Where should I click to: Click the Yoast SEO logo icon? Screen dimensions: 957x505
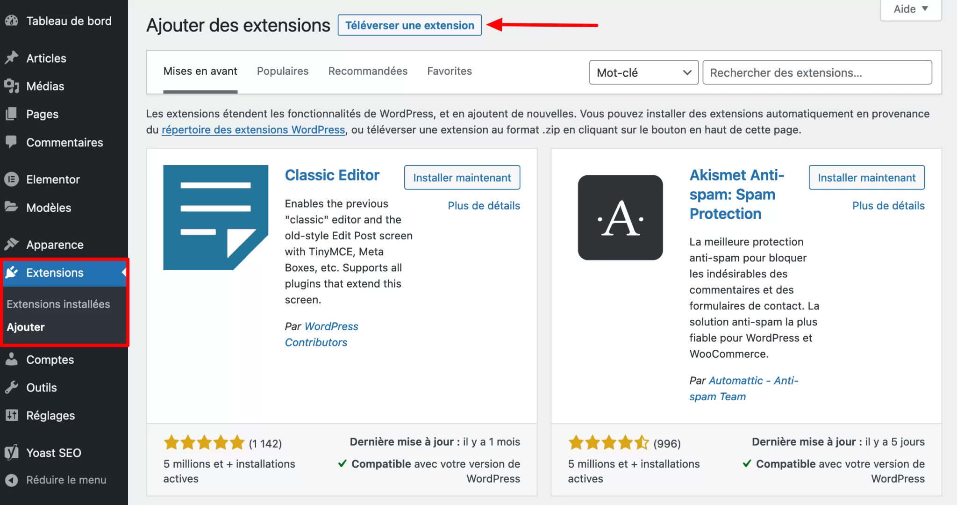[12, 452]
